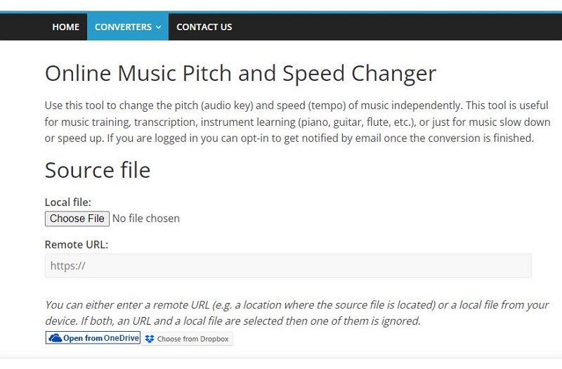Click the Open from OneDrive text
The height and width of the screenshot is (369, 562).
click(101, 338)
